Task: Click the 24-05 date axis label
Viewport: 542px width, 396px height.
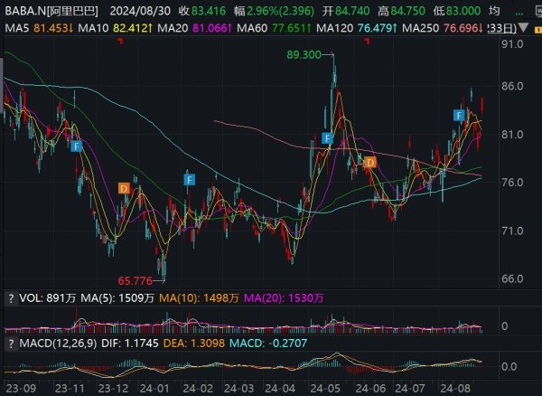Action: pyautogui.click(x=326, y=389)
